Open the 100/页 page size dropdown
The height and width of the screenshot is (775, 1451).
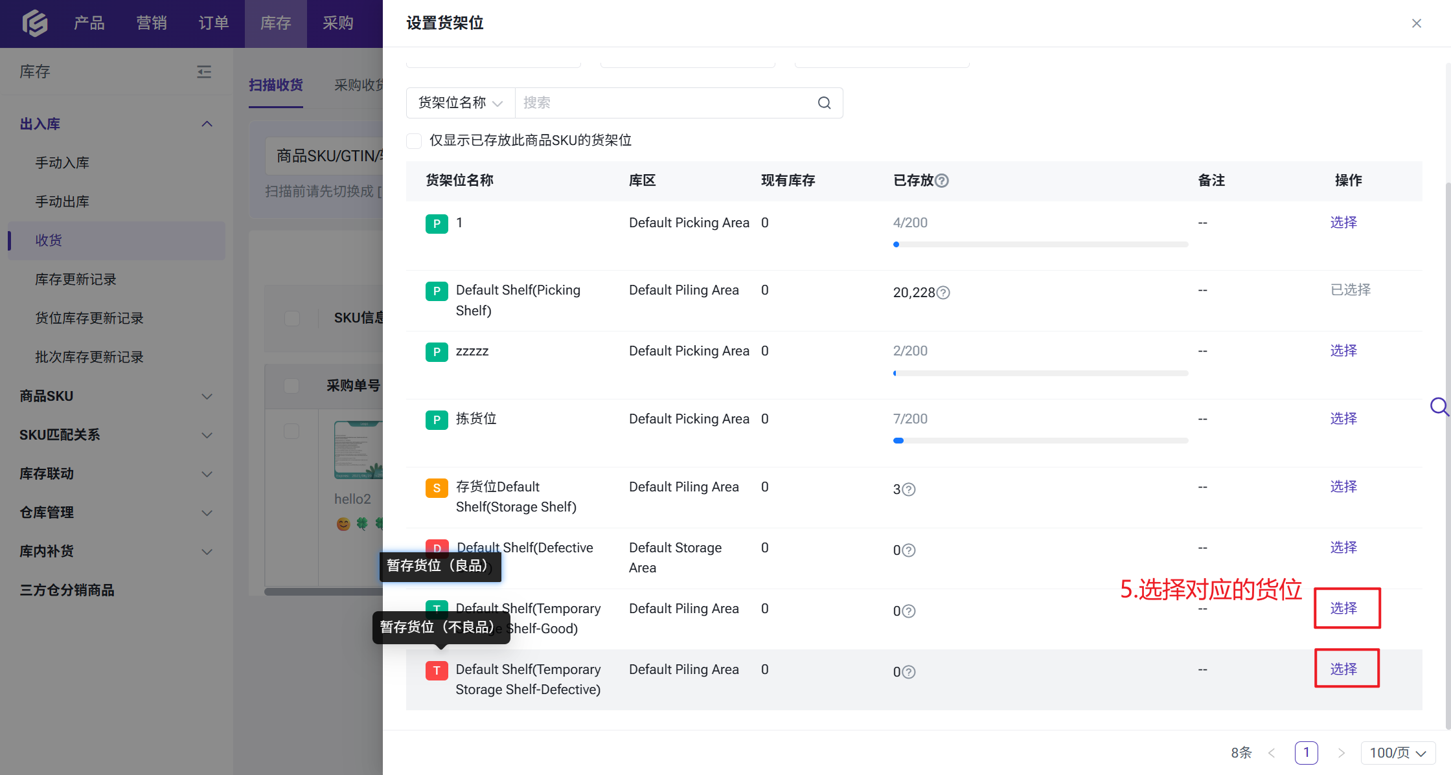pos(1399,752)
